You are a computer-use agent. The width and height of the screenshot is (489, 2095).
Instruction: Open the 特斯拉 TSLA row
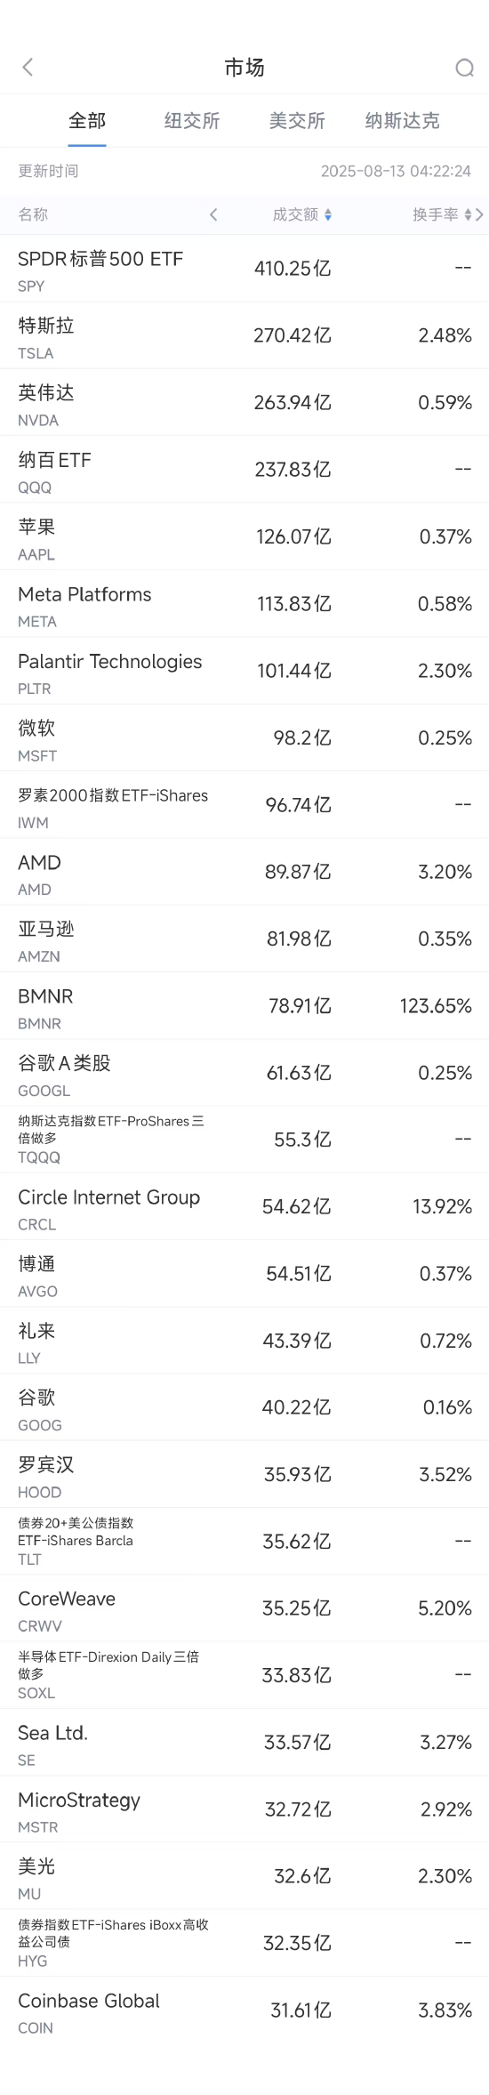pos(244,335)
